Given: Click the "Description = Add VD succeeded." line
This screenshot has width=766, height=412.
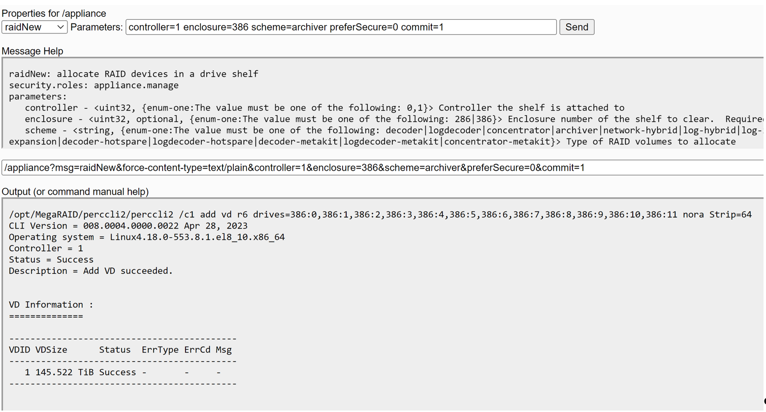Looking at the screenshot, I should (x=91, y=271).
